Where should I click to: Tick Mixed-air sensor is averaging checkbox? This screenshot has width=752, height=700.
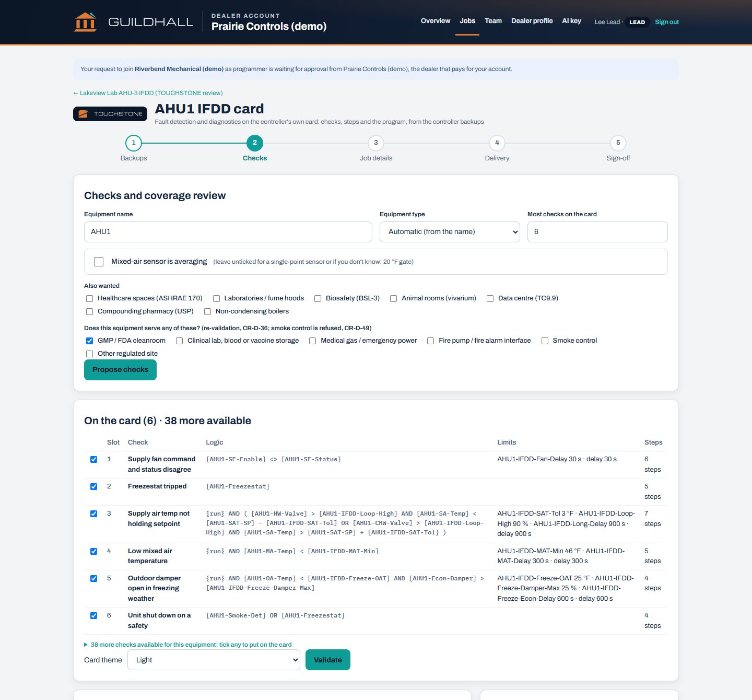[99, 262]
